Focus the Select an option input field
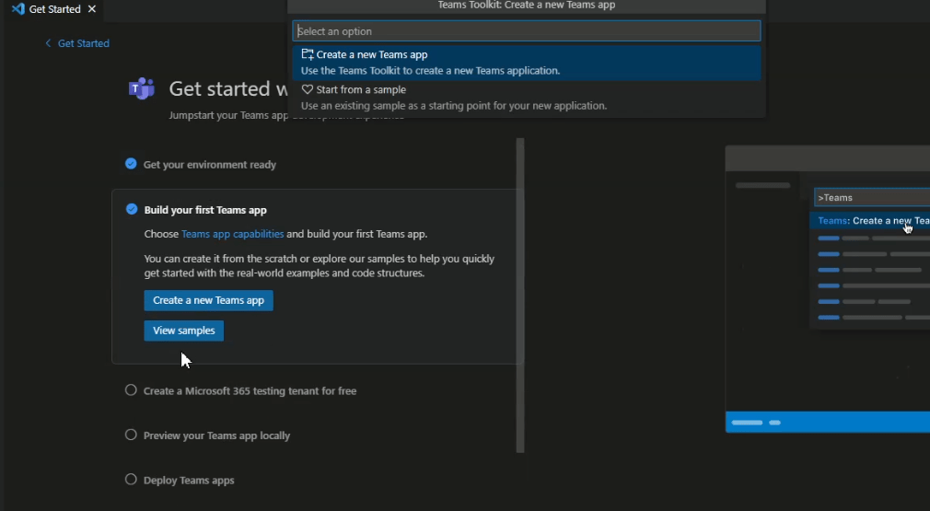Screen dimensions: 930x511 [x=526, y=30]
